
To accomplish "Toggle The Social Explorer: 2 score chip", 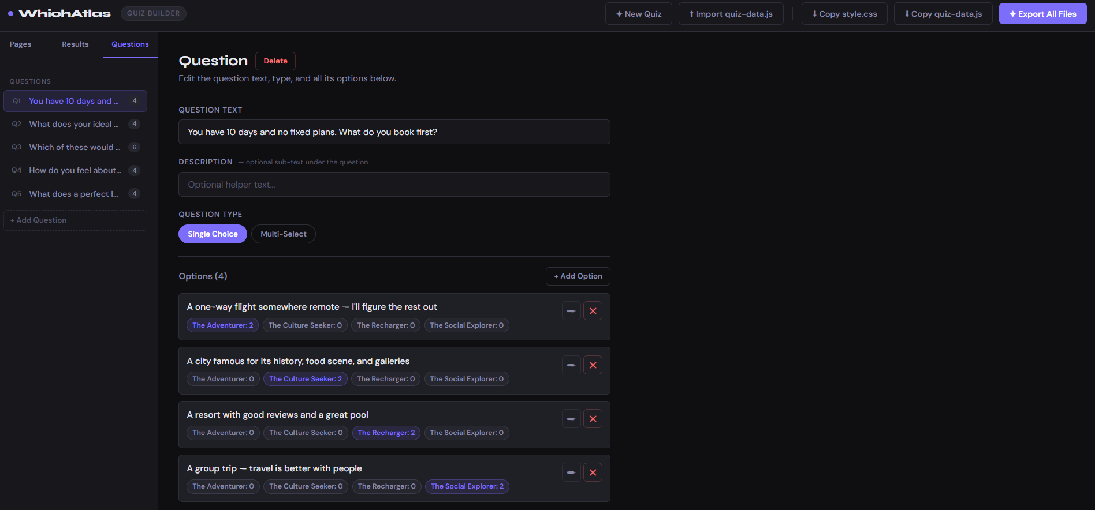I will [467, 486].
